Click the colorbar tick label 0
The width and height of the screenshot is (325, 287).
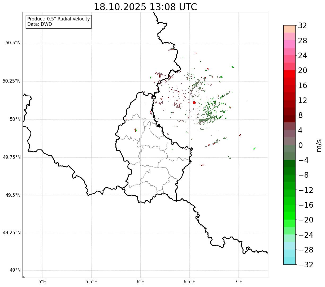301,145
